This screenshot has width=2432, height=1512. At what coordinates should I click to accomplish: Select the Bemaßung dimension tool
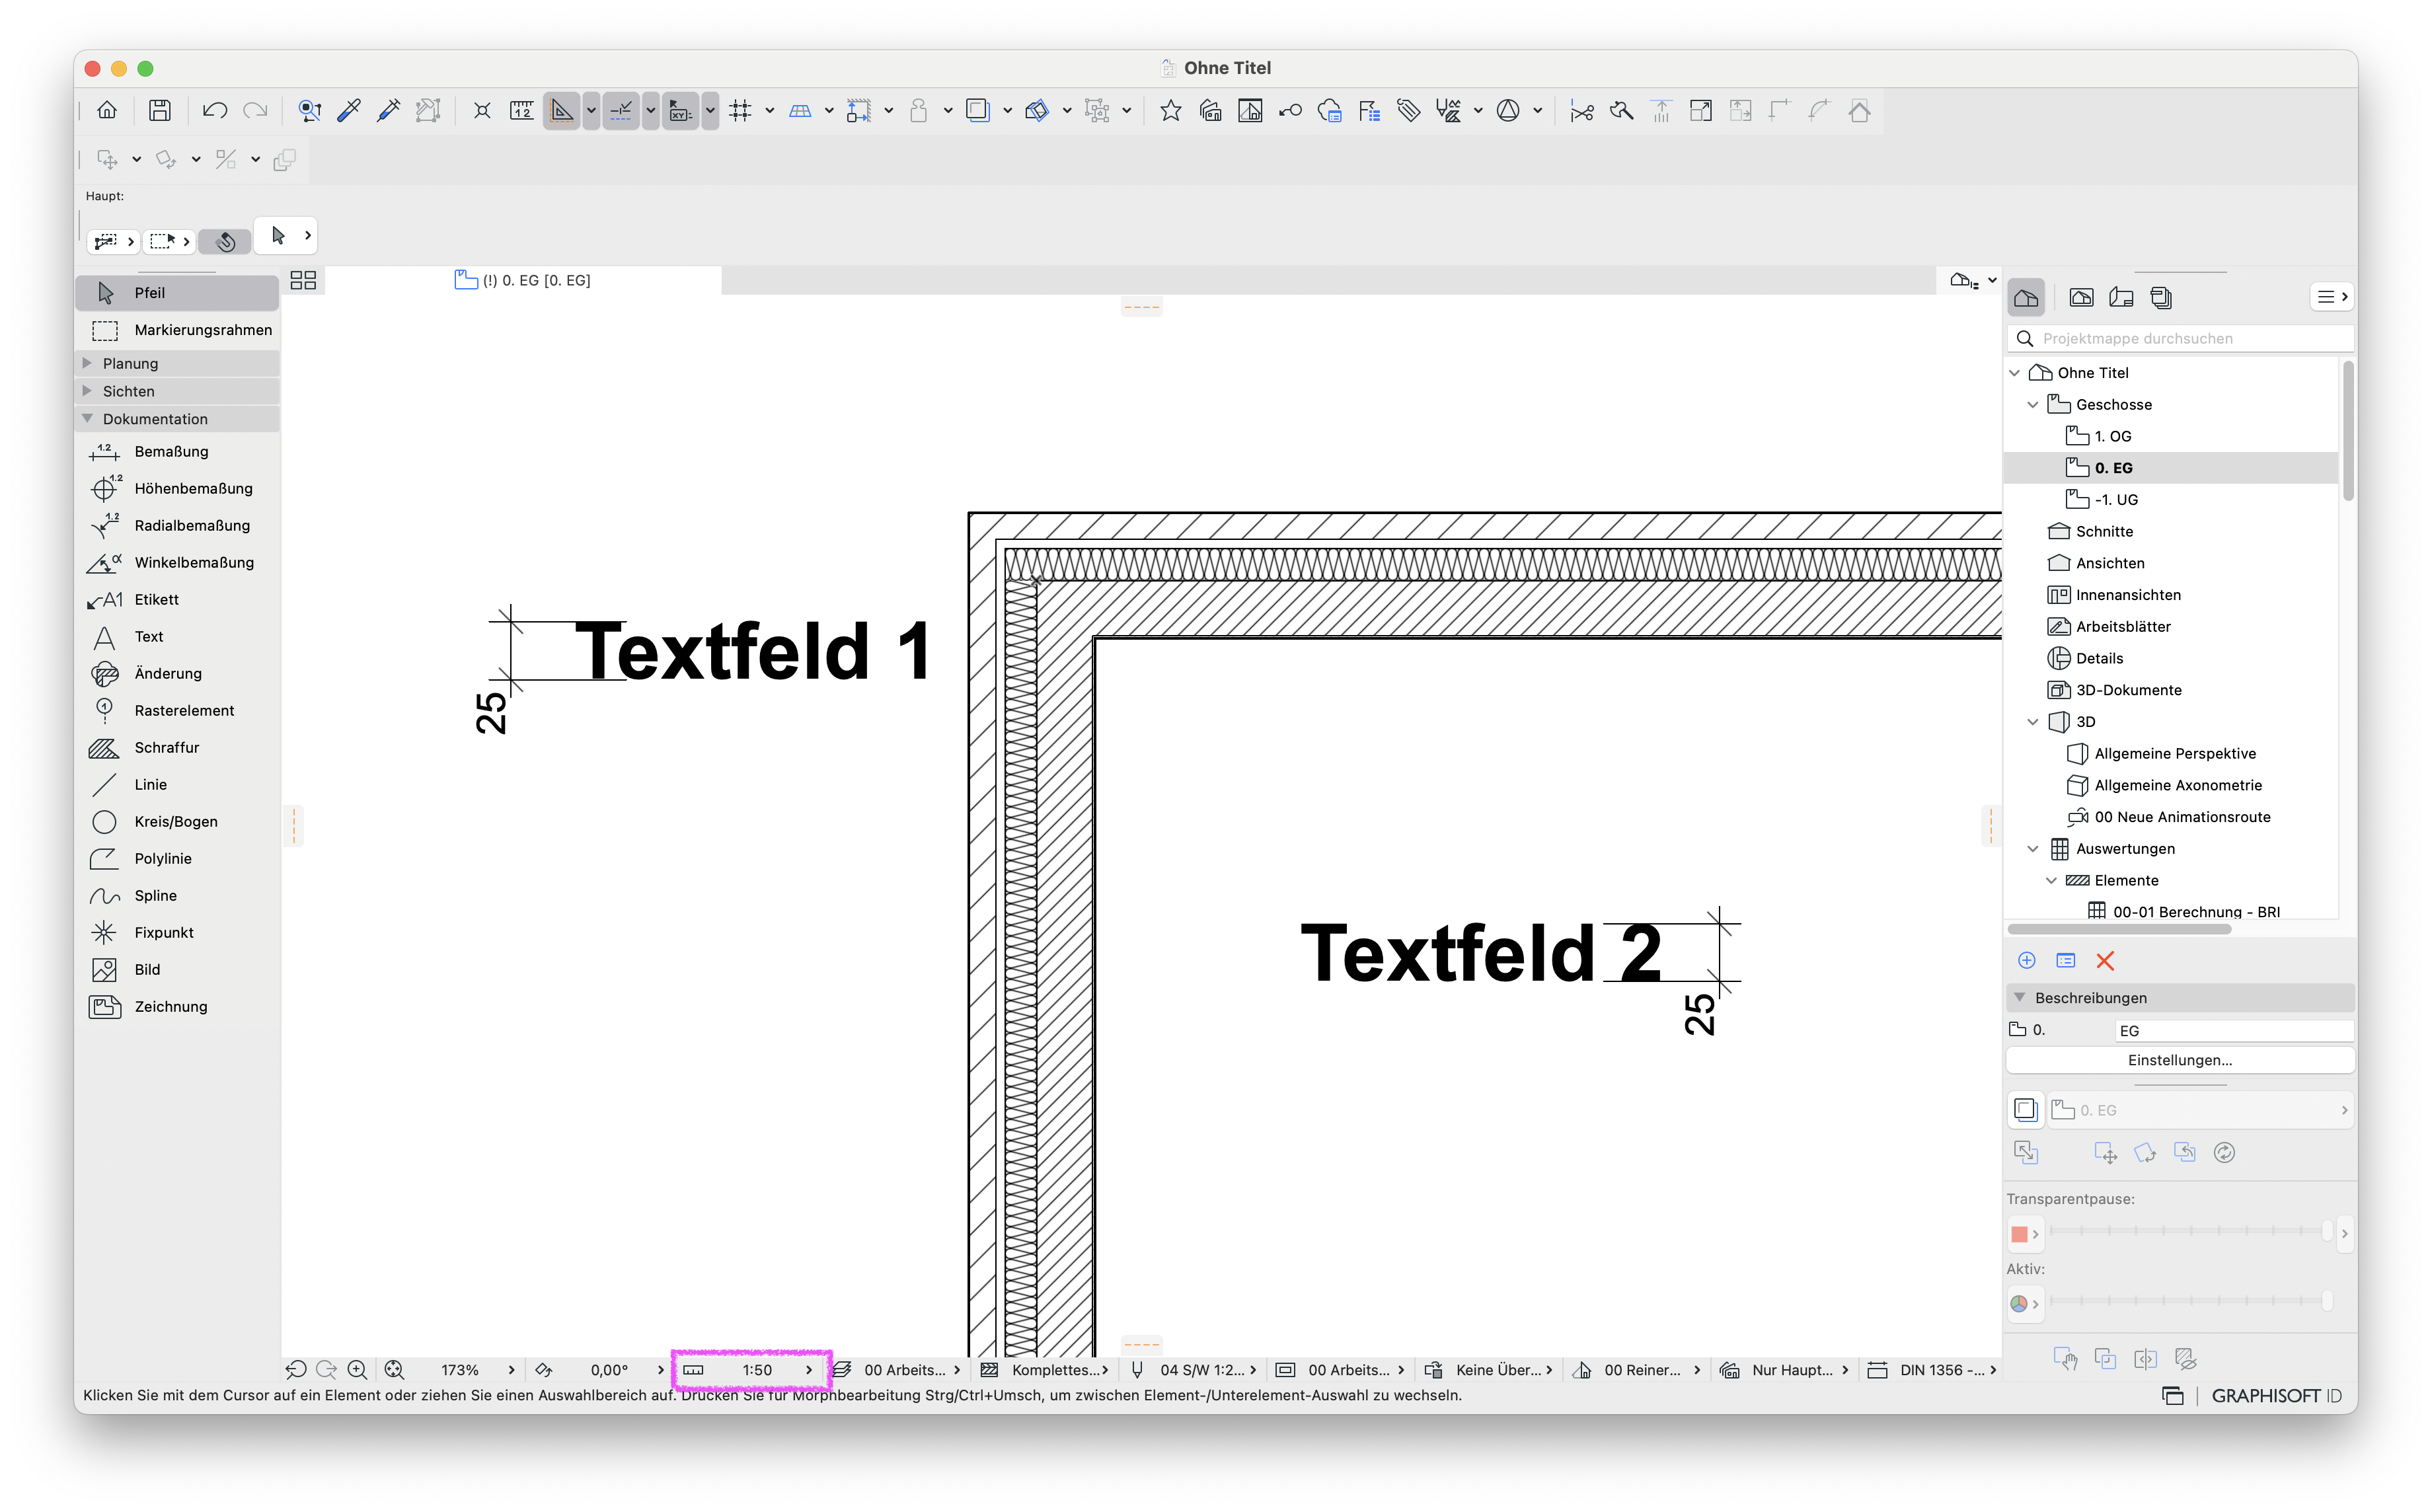click(178, 452)
